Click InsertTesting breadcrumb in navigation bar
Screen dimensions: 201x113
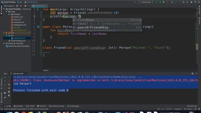coord(8,2)
